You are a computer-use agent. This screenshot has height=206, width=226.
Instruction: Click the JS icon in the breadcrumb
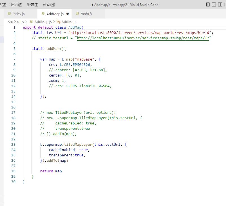coord(31,22)
